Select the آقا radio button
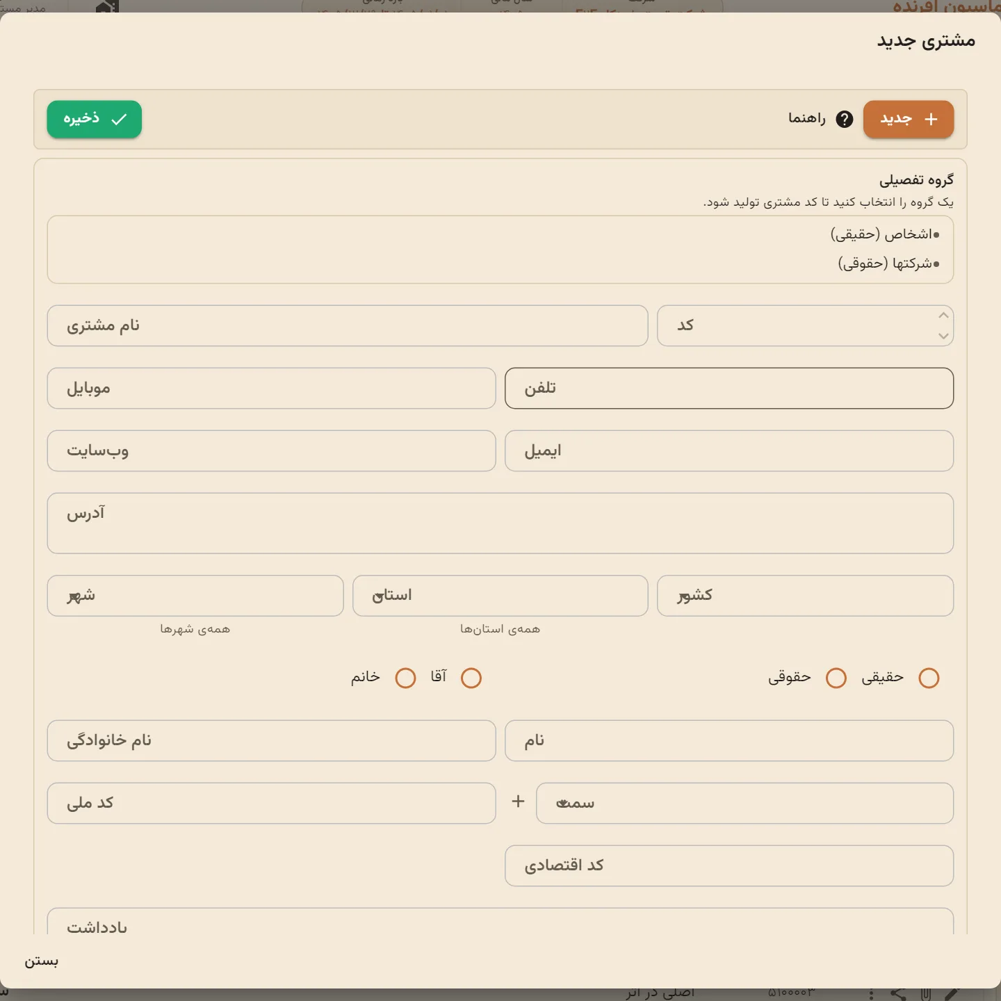Image resolution: width=1001 pixels, height=1001 pixels. 471,678
